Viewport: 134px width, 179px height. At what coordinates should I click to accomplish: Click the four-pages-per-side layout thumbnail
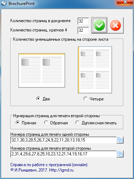(x=95, y=70)
